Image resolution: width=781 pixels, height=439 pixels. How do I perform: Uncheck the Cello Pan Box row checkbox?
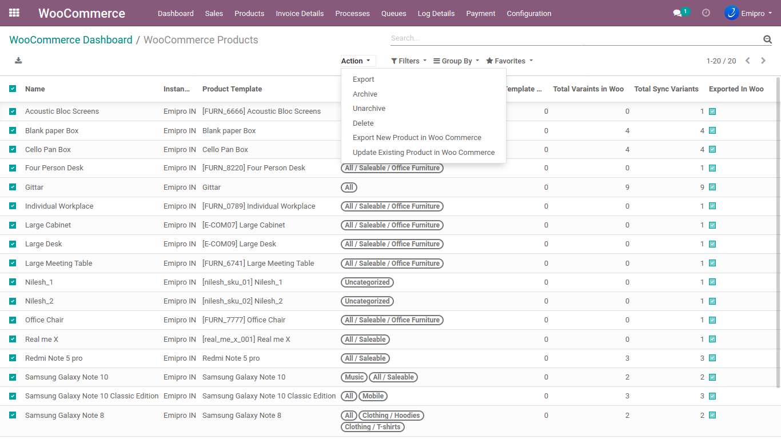13,149
